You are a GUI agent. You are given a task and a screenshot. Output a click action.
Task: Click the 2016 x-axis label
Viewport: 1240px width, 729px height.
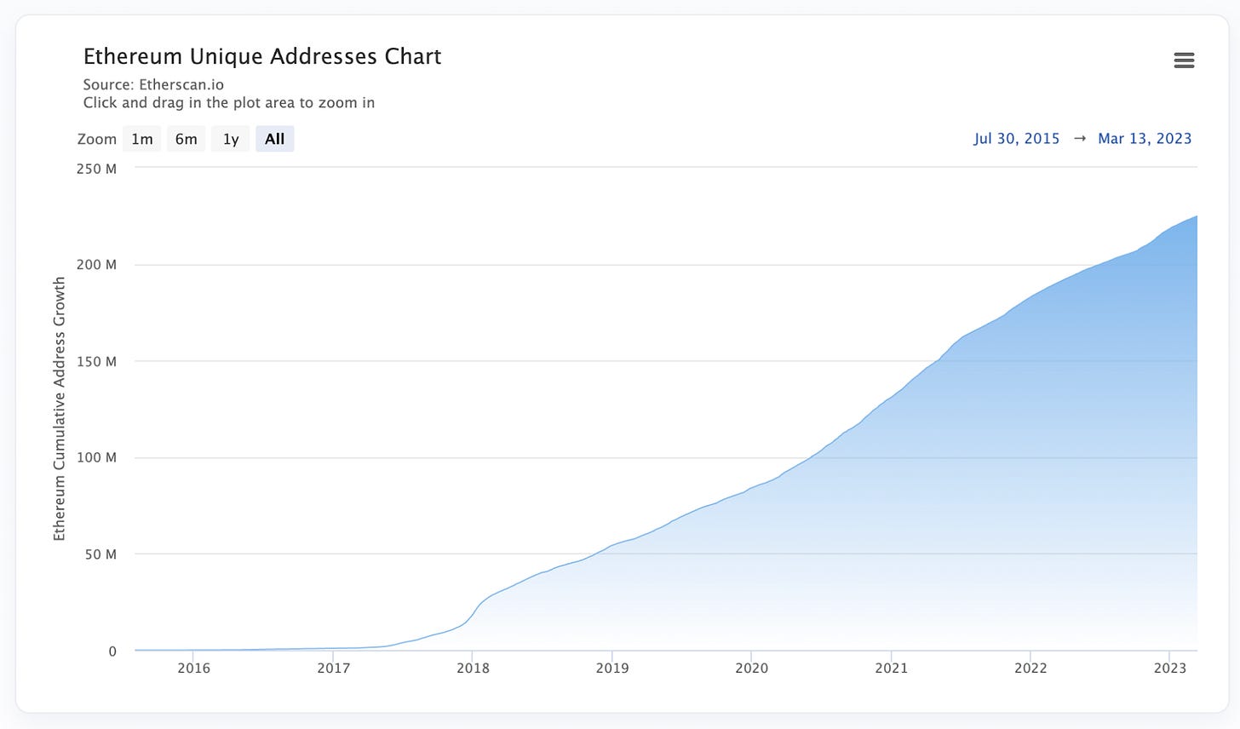click(x=194, y=668)
